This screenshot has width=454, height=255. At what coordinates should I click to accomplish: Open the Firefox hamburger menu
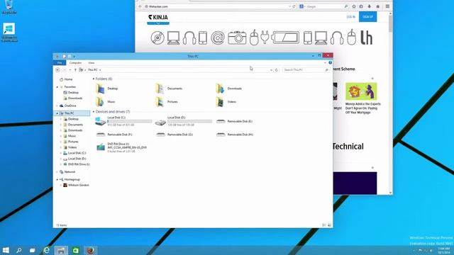point(387,6)
